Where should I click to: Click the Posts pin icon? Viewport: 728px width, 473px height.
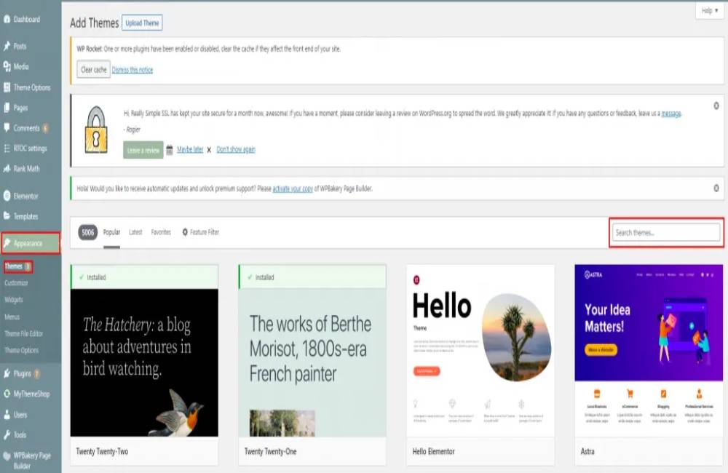[x=7, y=46]
